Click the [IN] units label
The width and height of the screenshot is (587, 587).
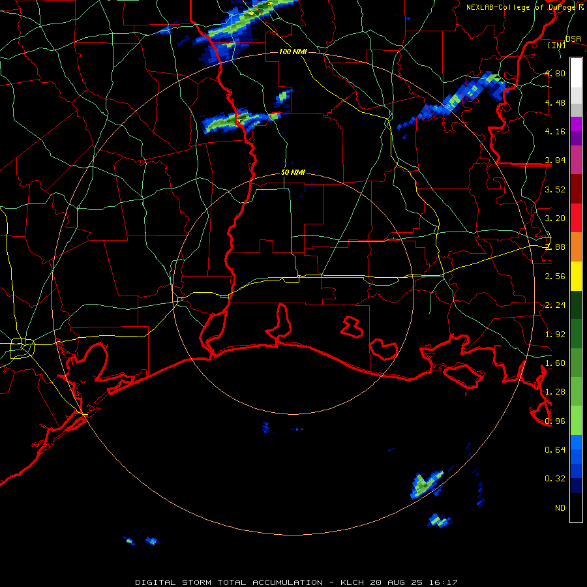557,45
